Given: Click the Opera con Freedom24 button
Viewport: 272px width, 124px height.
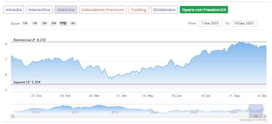Looking at the screenshot, I should point(204,10).
